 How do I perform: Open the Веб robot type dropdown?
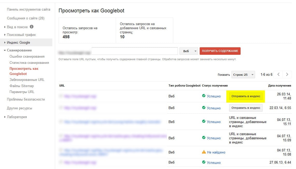(x=189, y=51)
